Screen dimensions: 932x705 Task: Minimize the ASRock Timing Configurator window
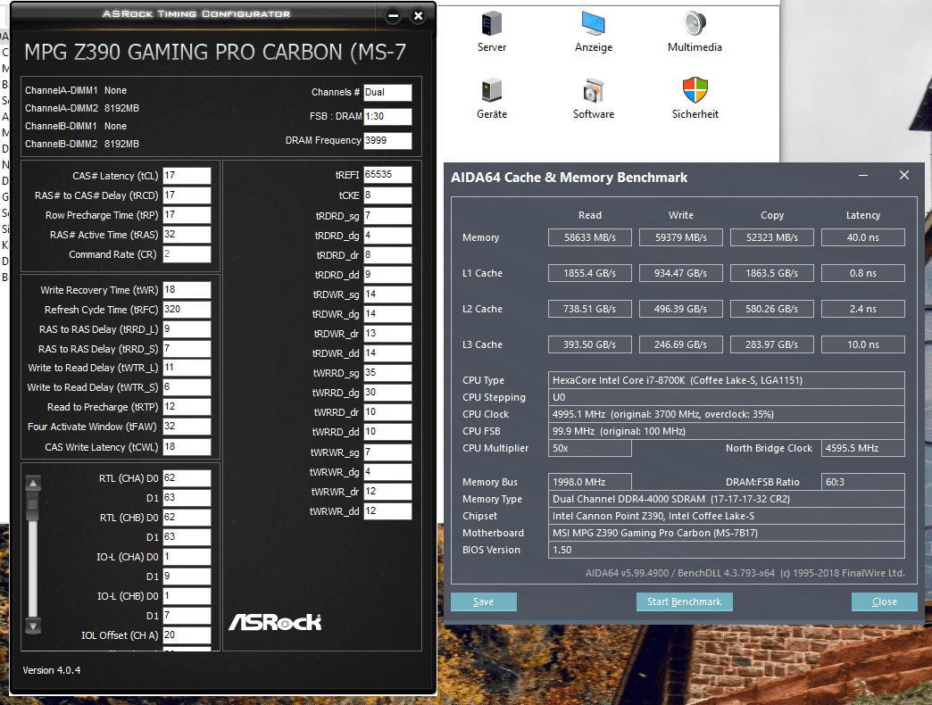[393, 16]
